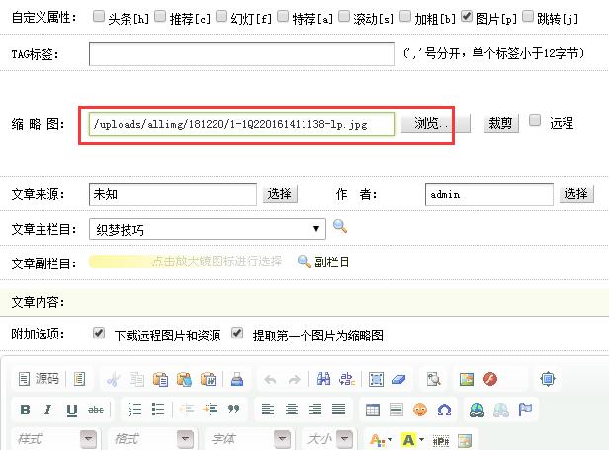Uncheck the 图片[p] checkbox

pos(467,16)
